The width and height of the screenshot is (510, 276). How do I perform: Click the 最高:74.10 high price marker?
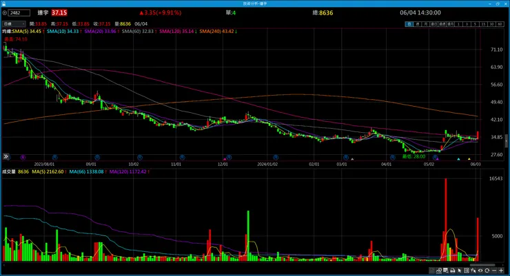(16, 39)
